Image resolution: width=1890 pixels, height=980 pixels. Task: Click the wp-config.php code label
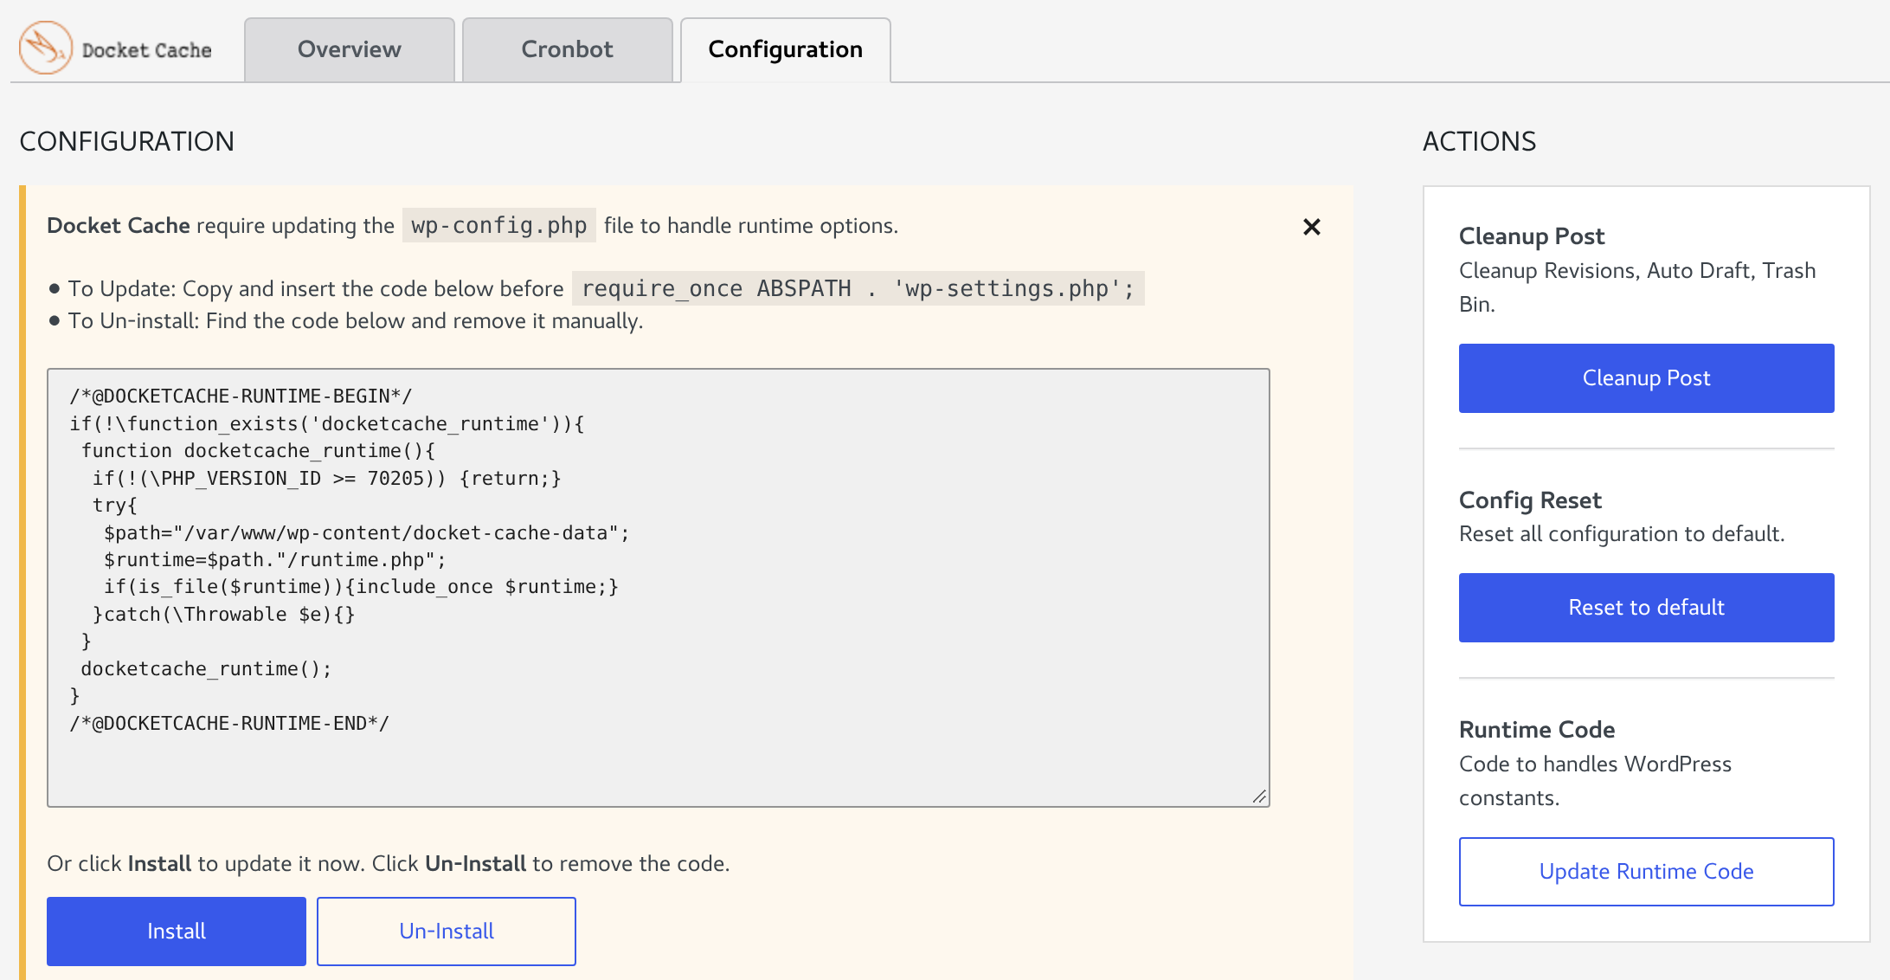(499, 226)
